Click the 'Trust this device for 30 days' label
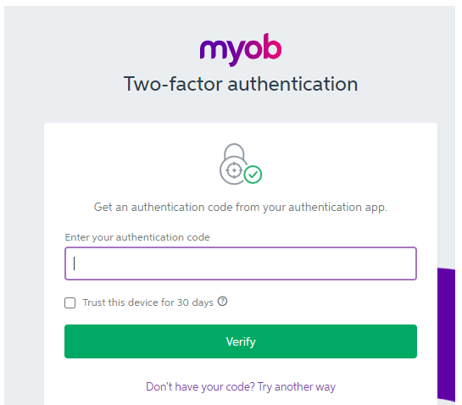The width and height of the screenshot is (462, 405). pos(148,302)
